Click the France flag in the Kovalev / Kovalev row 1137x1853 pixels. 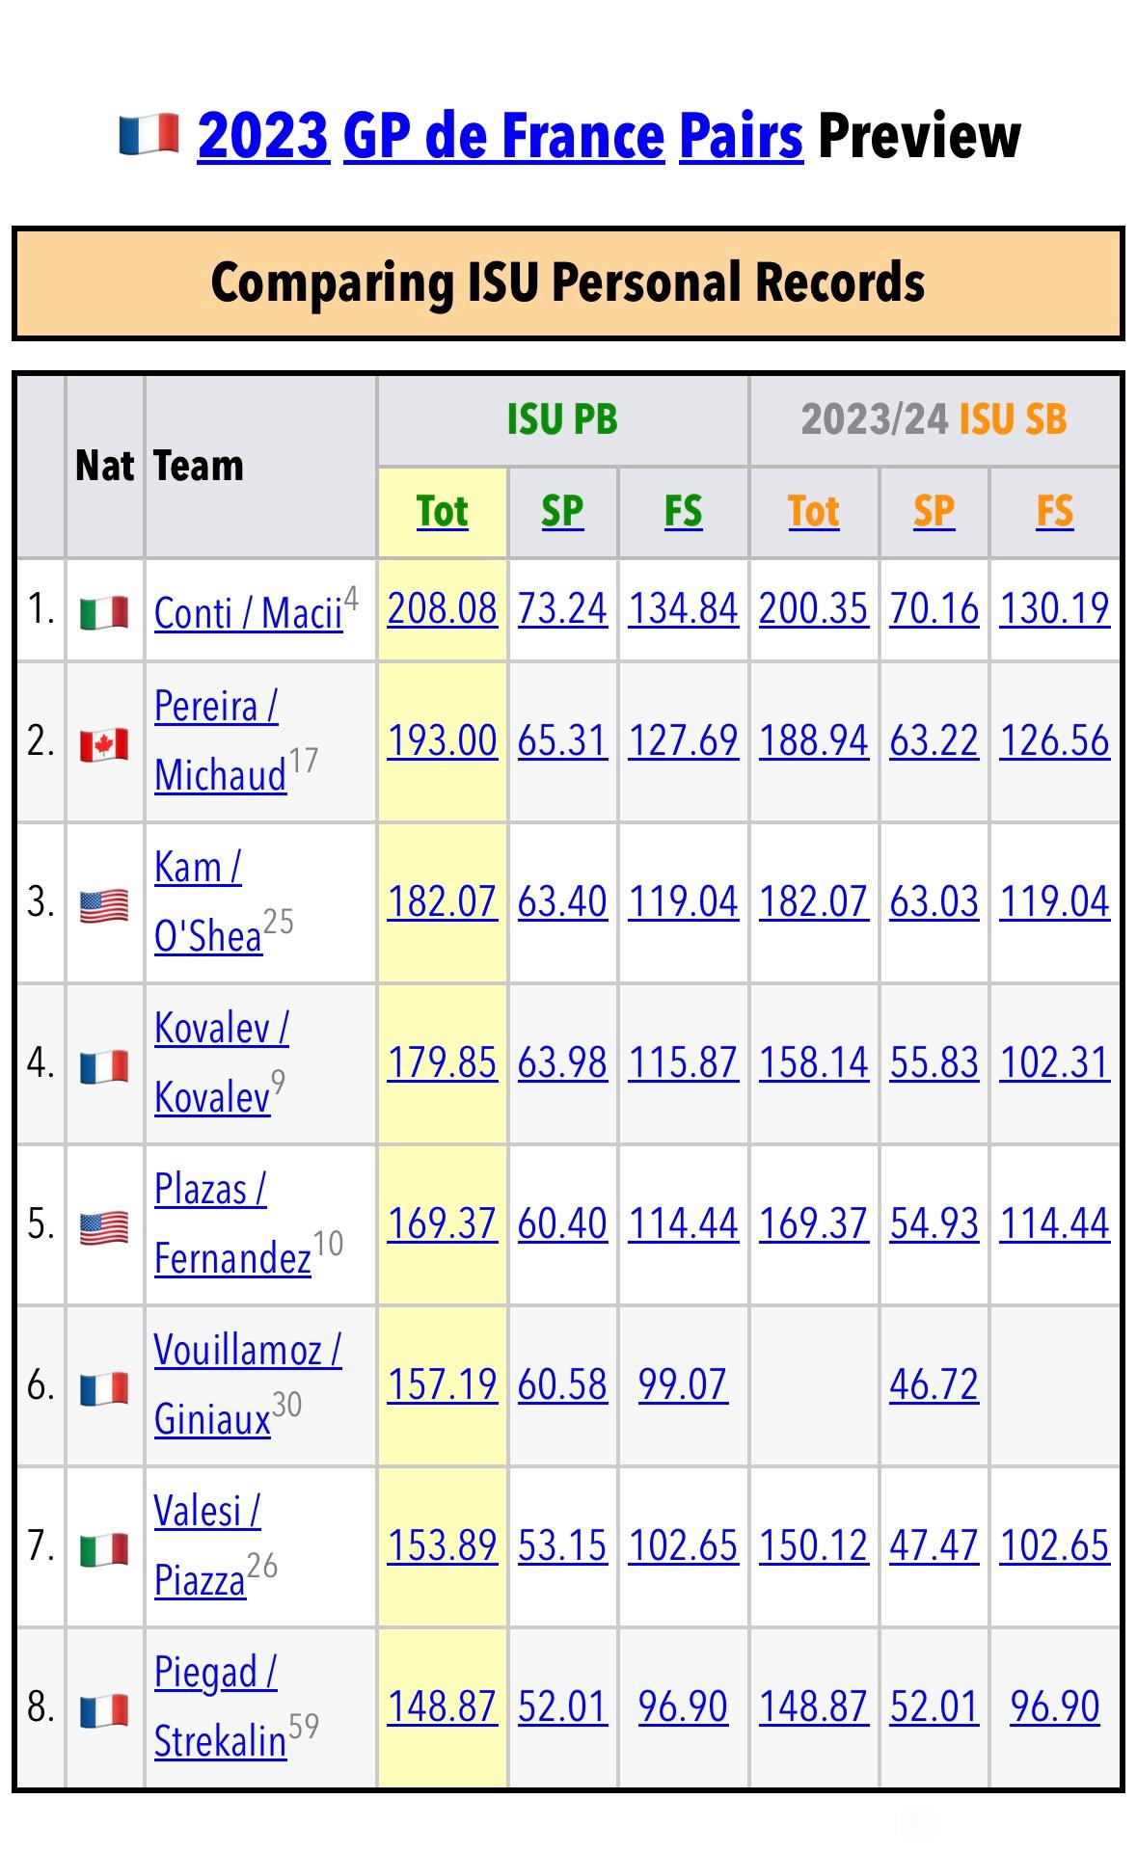point(104,1065)
